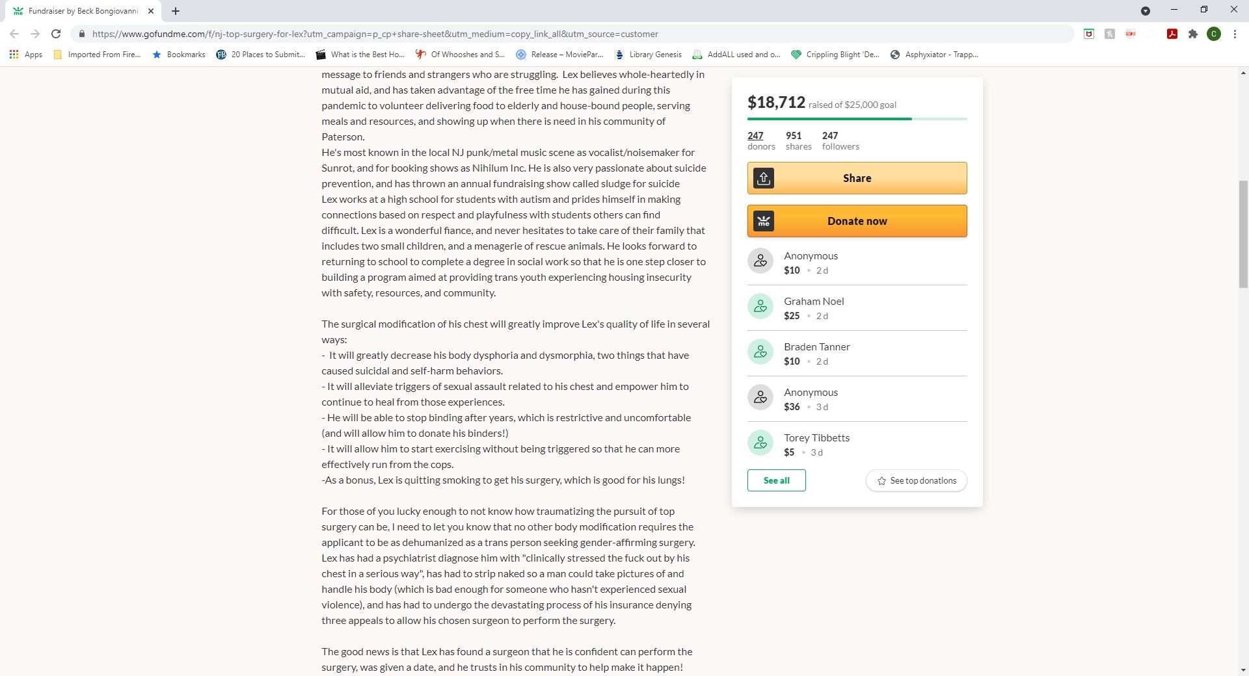Screen dimensions: 1249x676
Task: Open the Extensions puzzle menu
Action: (1193, 34)
